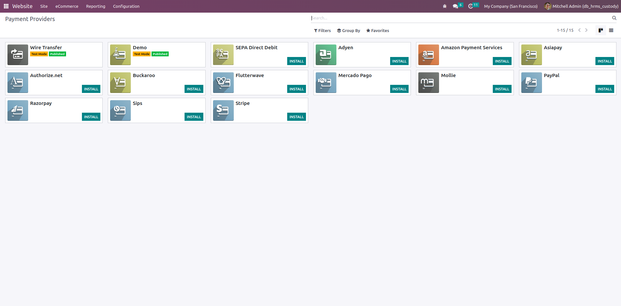Image resolution: width=621 pixels, height=306 pixels.
Task: Click the Adyen provider logo
Action: pyautogui.click(x=326, y=55)
